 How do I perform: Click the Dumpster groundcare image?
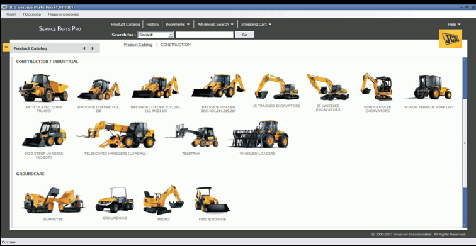(52, 200)
